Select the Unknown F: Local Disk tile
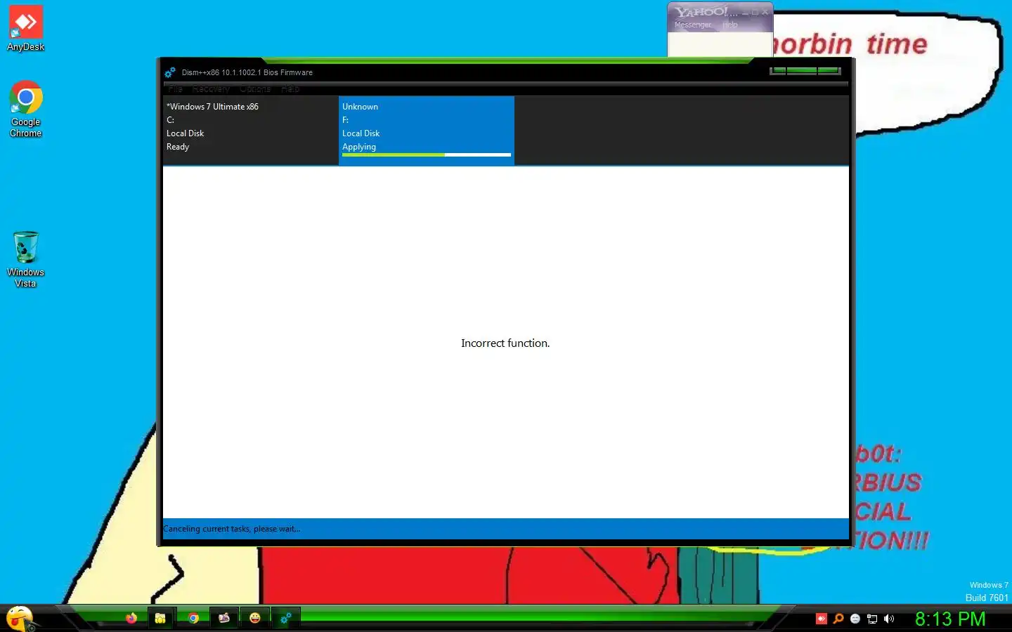 [427, 131]
